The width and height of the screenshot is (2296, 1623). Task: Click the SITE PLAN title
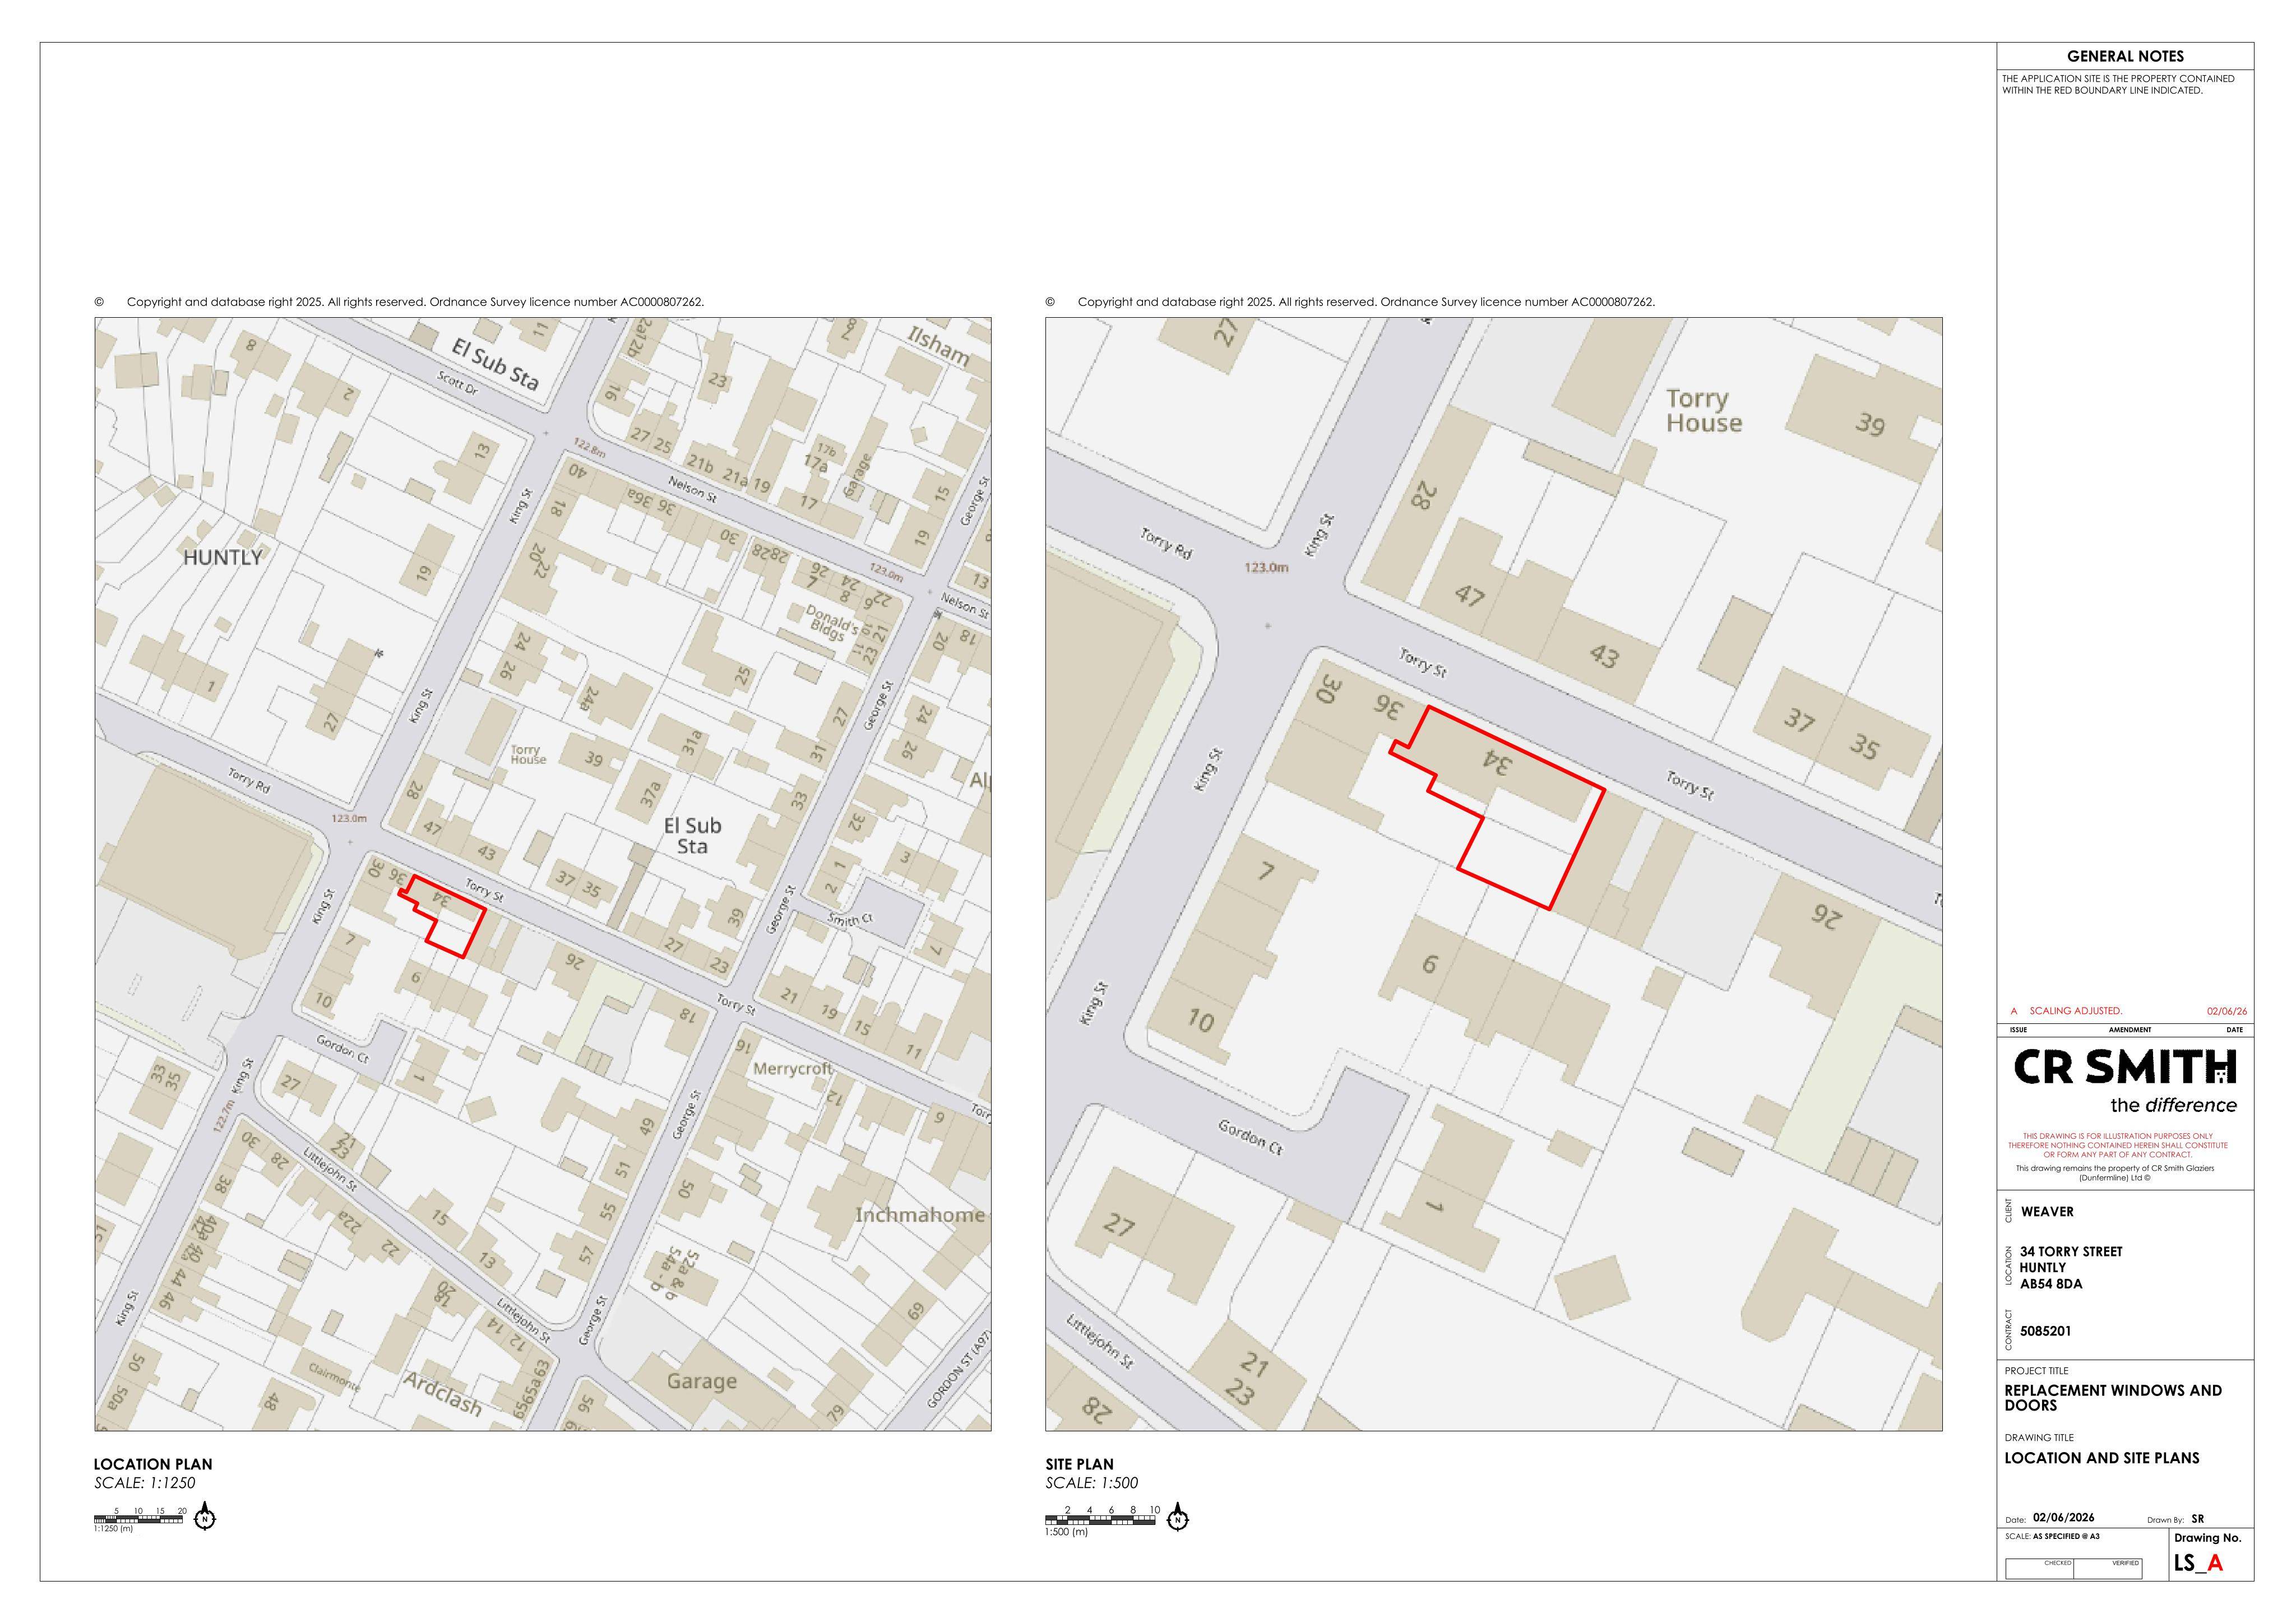(1080, 1464)
